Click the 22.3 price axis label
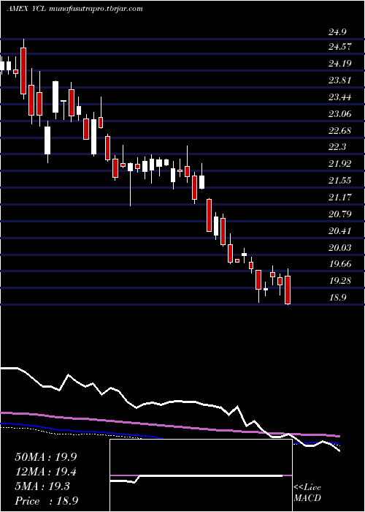This screenshot has width=365, height=512. click(337, 146)
